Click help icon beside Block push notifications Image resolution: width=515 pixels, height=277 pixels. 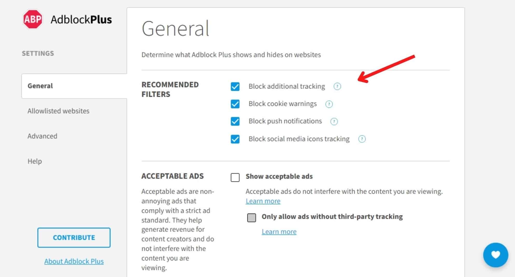[x=334, y=121]
